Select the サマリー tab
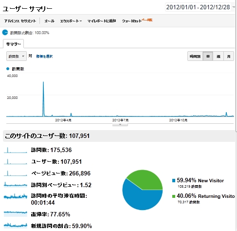237x231 pixels. click(14, 44)
